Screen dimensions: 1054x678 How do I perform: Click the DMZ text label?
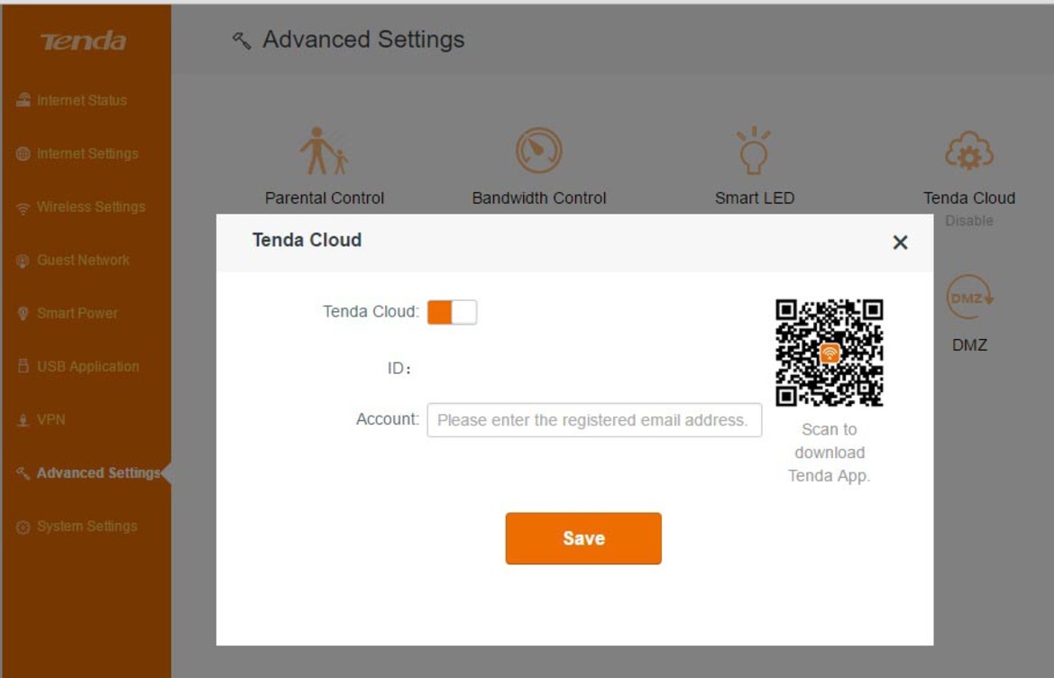[969, 345]
